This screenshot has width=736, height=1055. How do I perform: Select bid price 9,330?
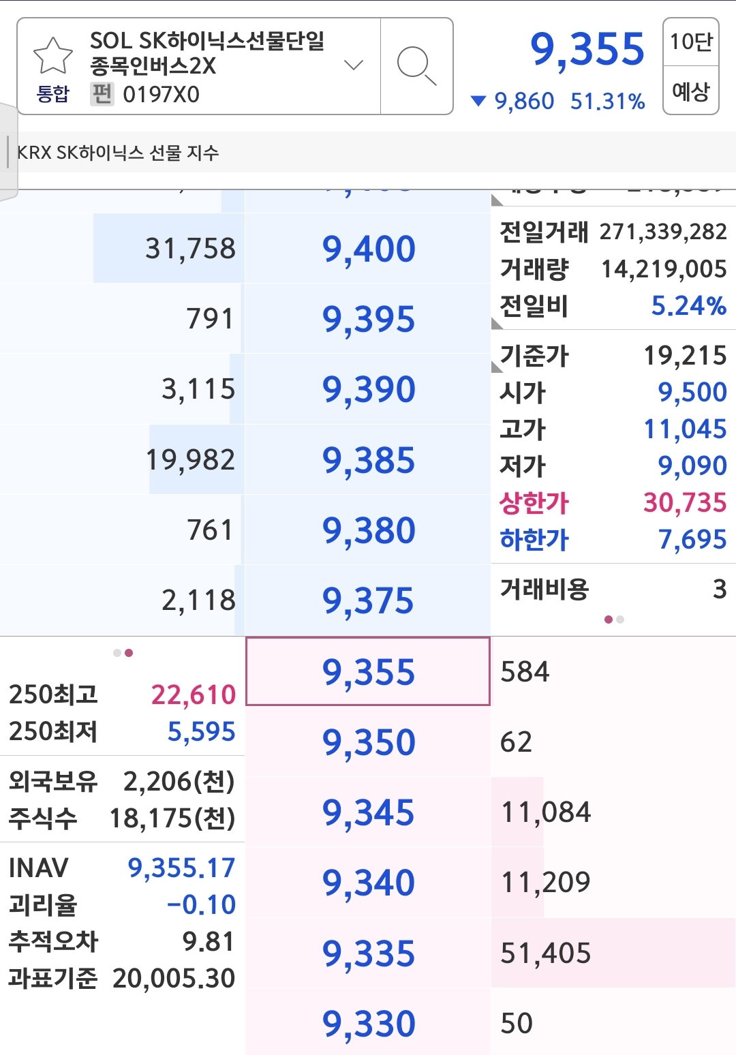tap(368, 1023)
